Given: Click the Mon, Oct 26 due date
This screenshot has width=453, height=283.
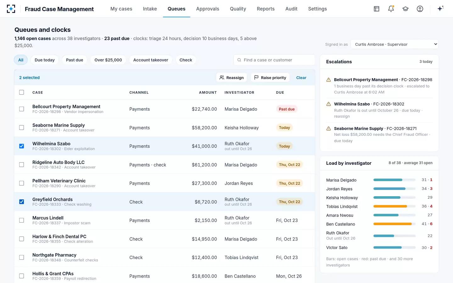Looking at the screenshot, I should point(289,276).
